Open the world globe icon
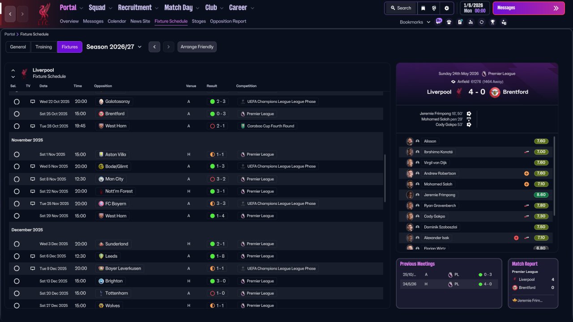Viewport: 573px width, 322px height. [434, 8]
